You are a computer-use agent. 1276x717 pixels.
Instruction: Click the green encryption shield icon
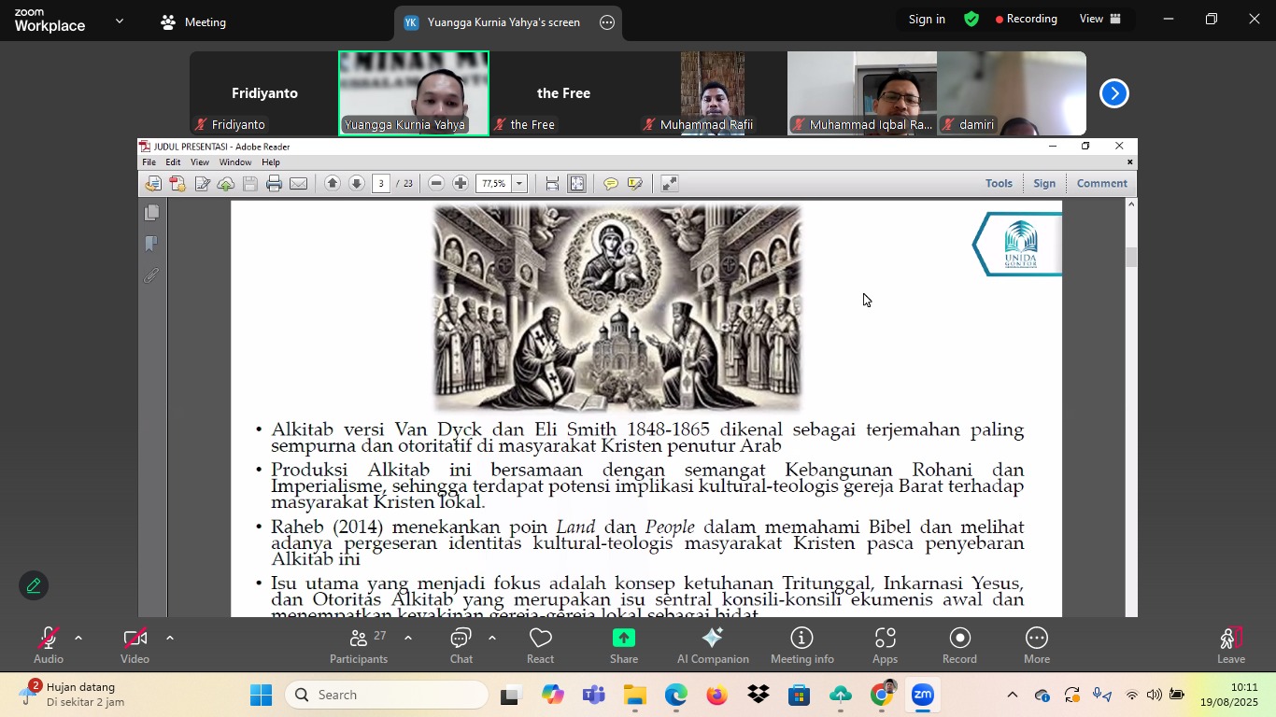[971, 19]
